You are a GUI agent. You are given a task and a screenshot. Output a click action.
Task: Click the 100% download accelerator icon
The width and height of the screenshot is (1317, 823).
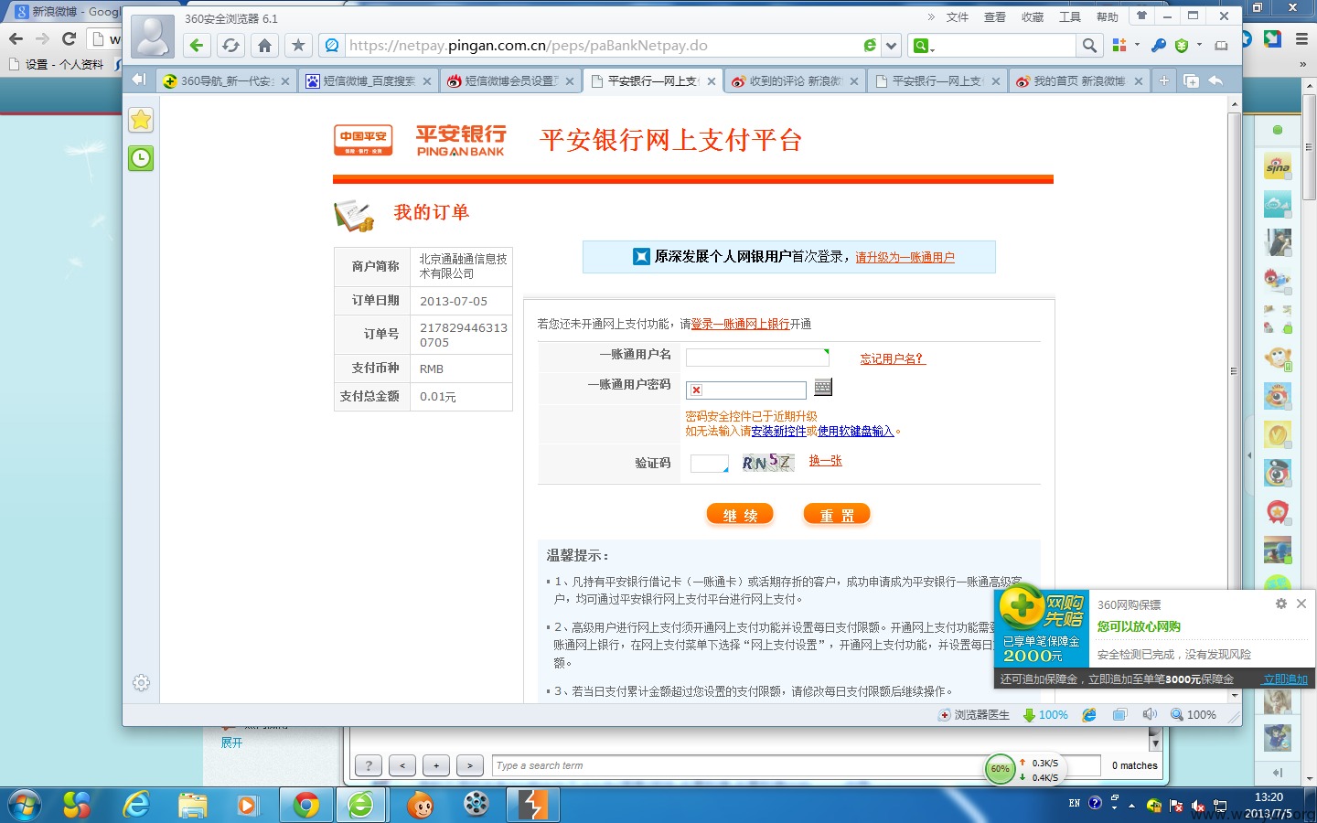(x=1045, y=715)
